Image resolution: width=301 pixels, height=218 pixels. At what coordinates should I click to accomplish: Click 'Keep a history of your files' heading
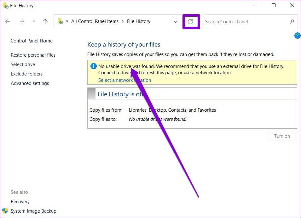tap(124, 44)
